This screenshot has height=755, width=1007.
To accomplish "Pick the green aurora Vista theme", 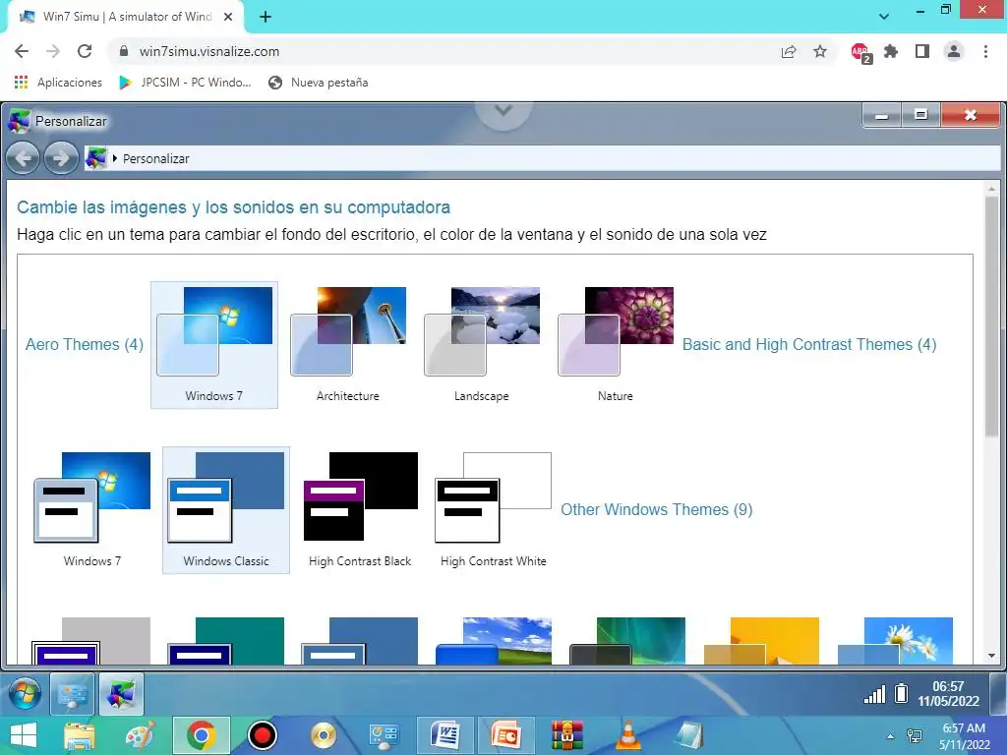I will click(627, 641).
